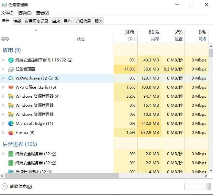Minimize the Task Manager window
The width and height of the screenshot is (213, 195).
[177, 5]
